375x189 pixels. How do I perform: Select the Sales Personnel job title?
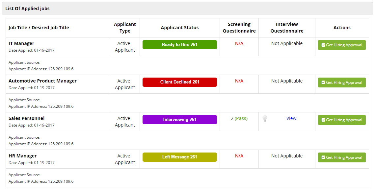click(26, 118)
